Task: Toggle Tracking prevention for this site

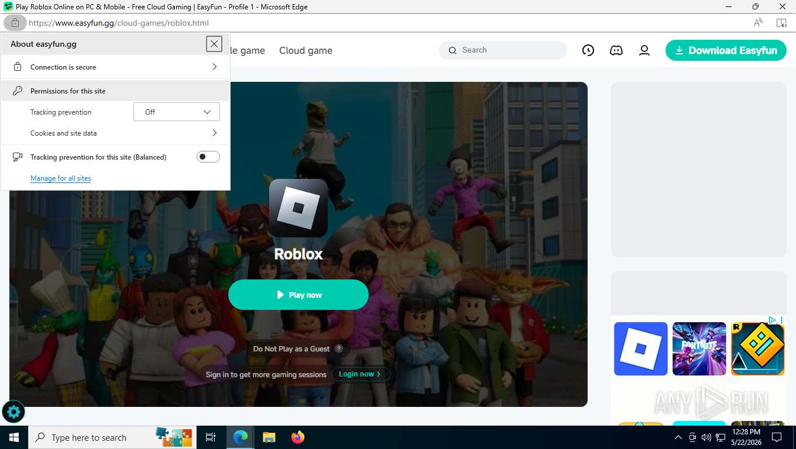Action: [x=208, y=157]
